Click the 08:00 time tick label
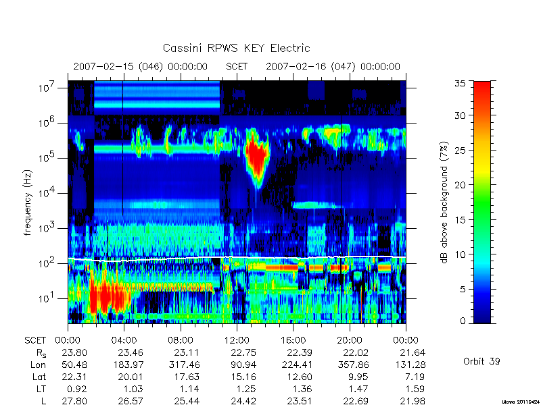This screenshot has width=541, height=405. point(180,340)
